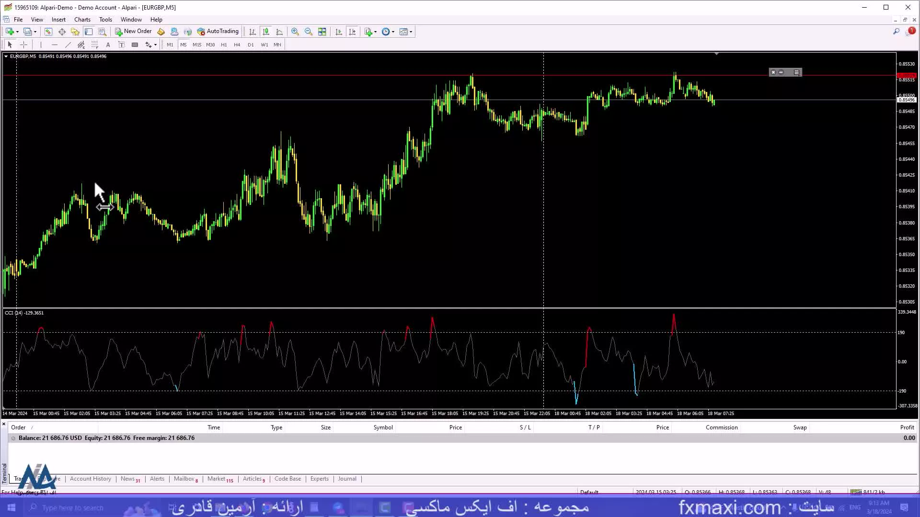Click the D1 daily timeframe button

[250, 44]
